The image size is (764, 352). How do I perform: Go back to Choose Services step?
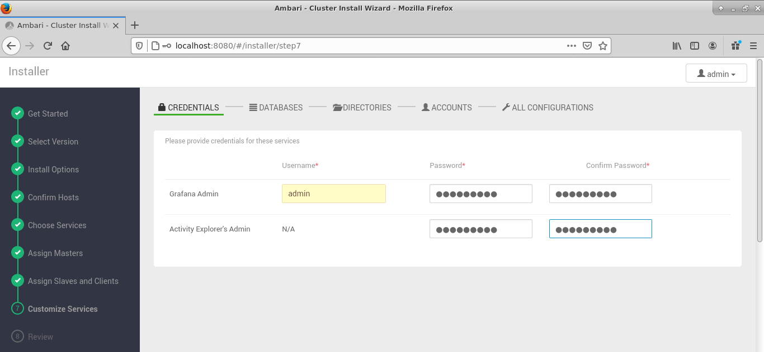(x=57, y=225)
